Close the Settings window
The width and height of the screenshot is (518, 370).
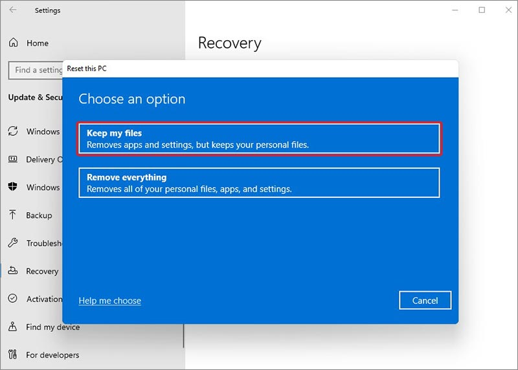[508, 10]
